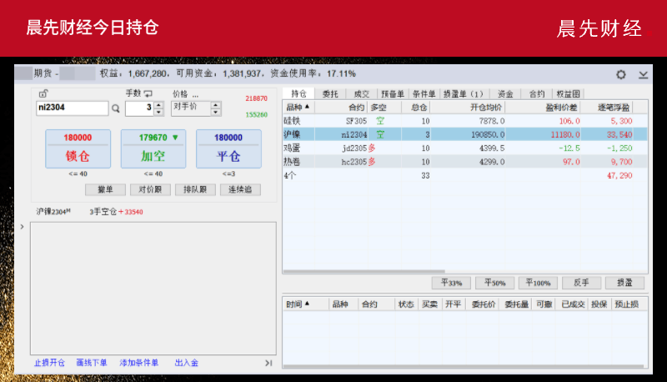The height and width of the screenshot is (382, 667).
Task: Click the panel collapse arrow at bottom
Action: (x=268, y=363)
